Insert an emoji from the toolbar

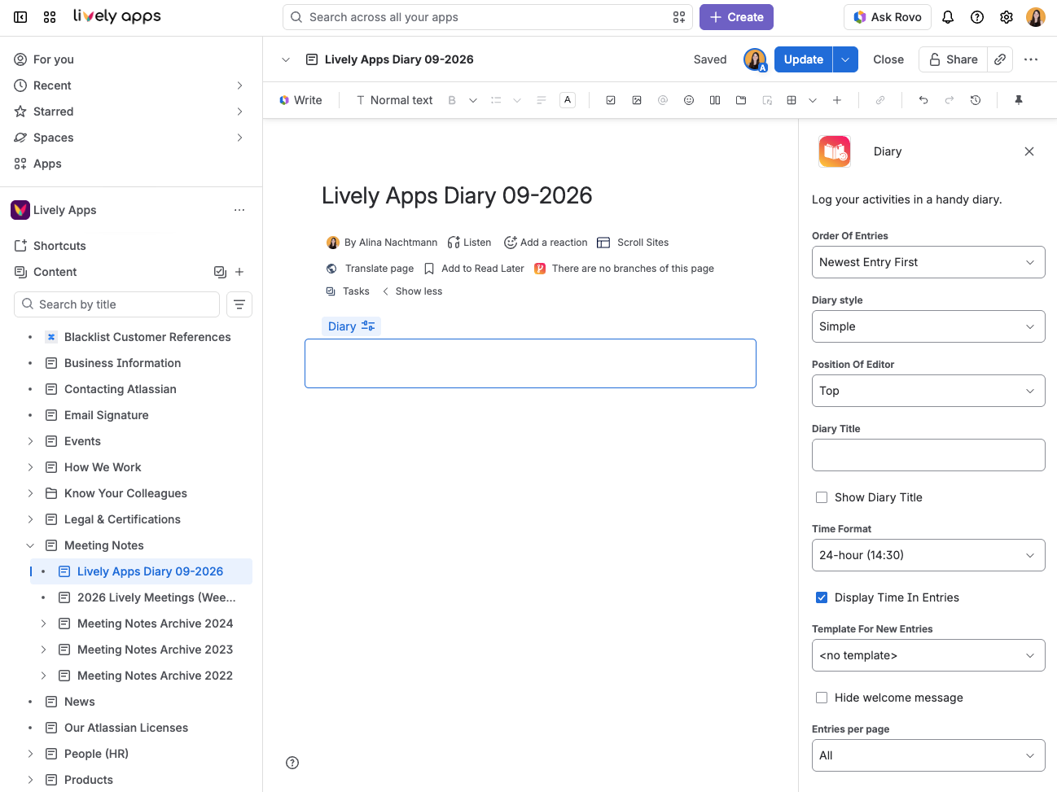[689, 100]
